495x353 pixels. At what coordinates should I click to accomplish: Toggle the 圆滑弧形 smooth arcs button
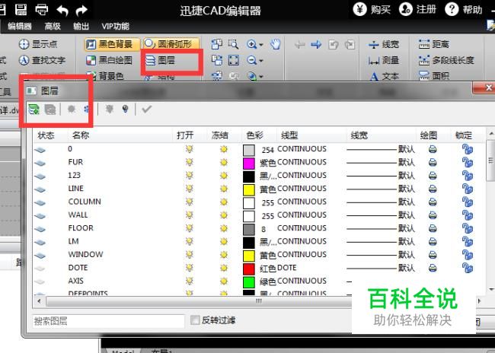[x=171, y=43]
